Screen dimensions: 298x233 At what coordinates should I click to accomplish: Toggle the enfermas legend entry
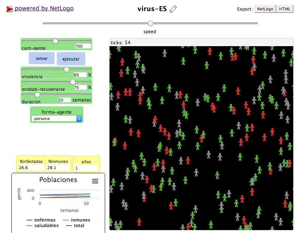click(x=41, y=220)
